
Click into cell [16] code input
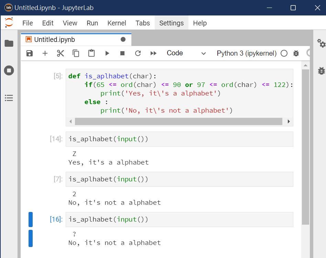point(180,220)
